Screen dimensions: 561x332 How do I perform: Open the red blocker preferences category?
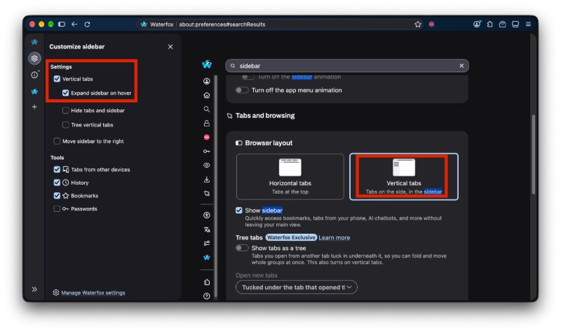207,137
